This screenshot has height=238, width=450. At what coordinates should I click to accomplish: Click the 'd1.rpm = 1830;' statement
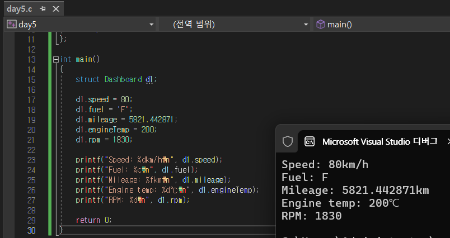click(104, 140)
